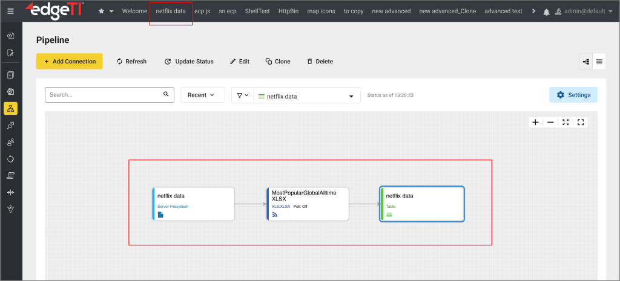Click the zoom in plus icon
Image resolution: width=620 pixels, height=281 pixels.
pyautogui.click(x=535, y=122)
